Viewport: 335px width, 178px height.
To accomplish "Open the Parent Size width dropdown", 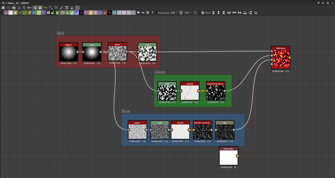I will click(174, 13).
